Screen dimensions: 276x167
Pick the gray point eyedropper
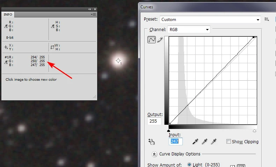[205, 141]
